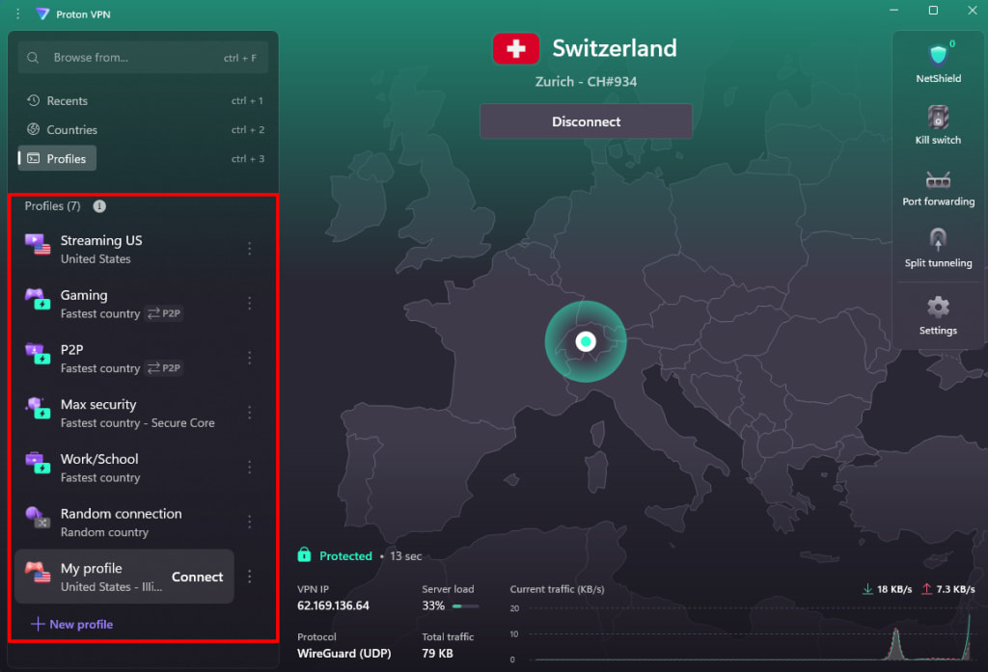Click the Proton VPN logo icon
Image resolution: width=988 pixels, height=672 pixels.
pos(42,13)
